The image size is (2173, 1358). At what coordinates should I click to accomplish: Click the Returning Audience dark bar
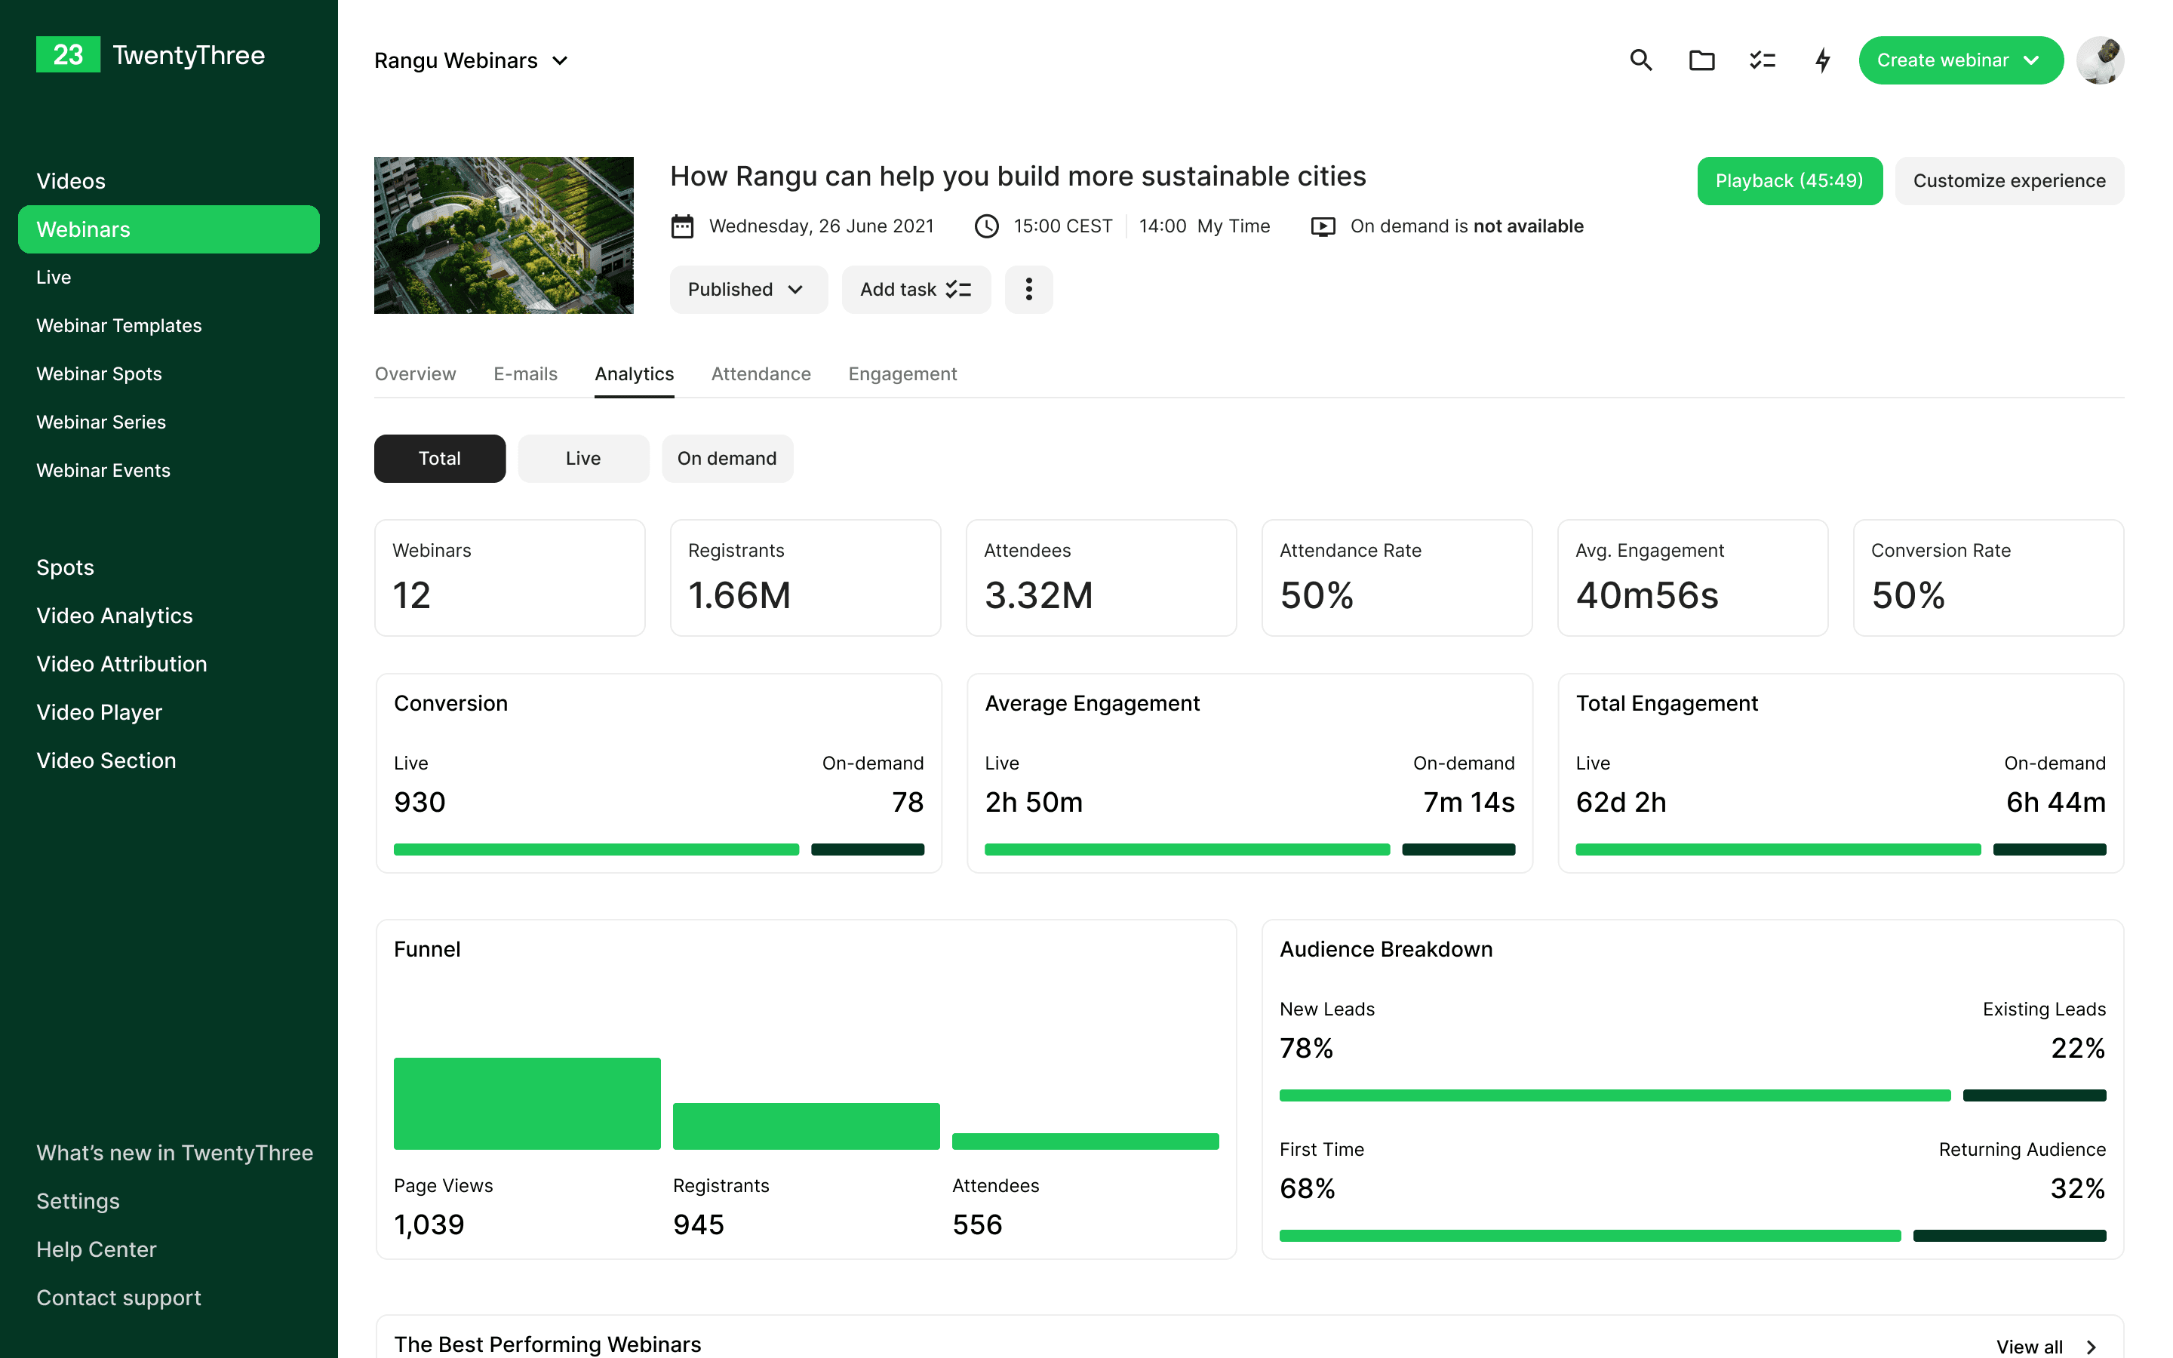tap(2009, 1236)
